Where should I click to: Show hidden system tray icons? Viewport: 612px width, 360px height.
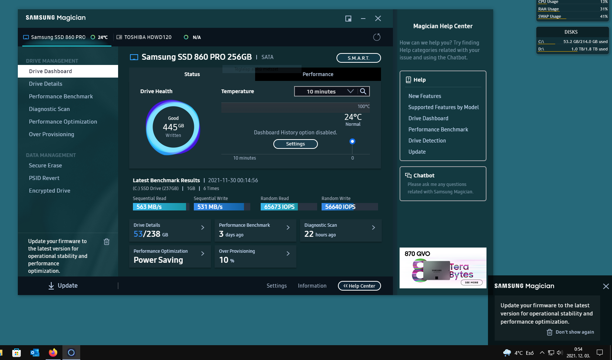tap(542, 353)
